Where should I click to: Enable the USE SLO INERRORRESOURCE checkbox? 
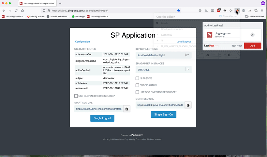click(76, 96)
